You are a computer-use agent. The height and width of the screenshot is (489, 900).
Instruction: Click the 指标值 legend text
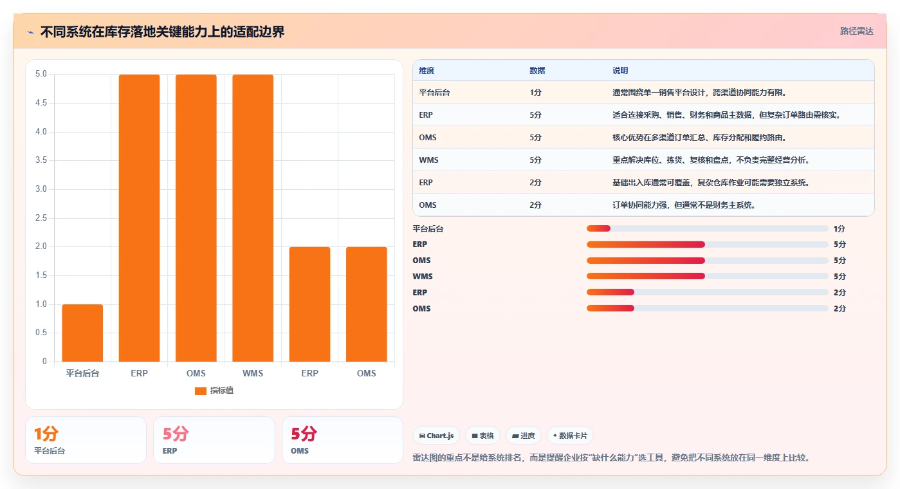pyautogui.click(x=222, y=391)
